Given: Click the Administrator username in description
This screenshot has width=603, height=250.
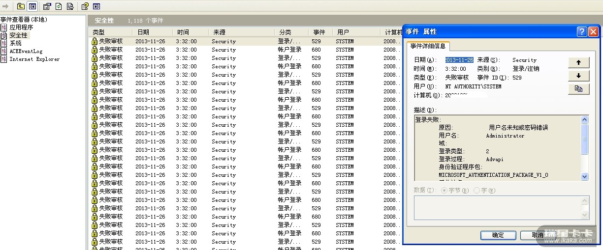Looking at the screenshot, I should [x=505, y=136].
